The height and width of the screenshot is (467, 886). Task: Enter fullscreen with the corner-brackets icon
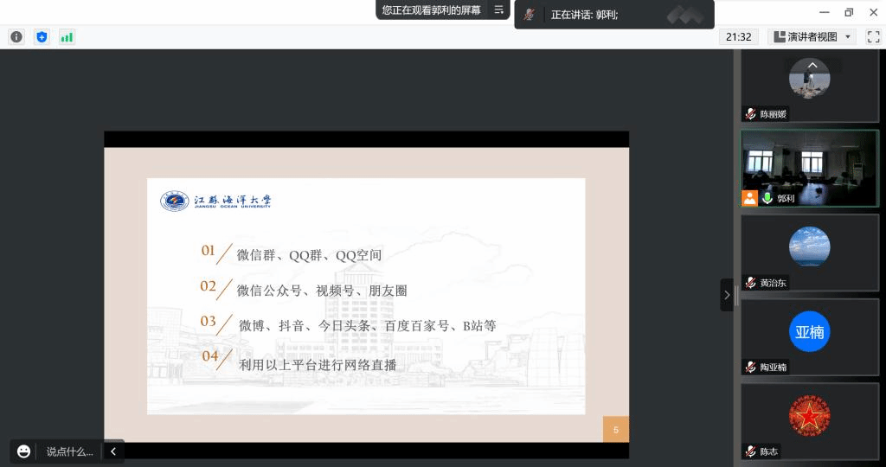(x=873, y=37)
